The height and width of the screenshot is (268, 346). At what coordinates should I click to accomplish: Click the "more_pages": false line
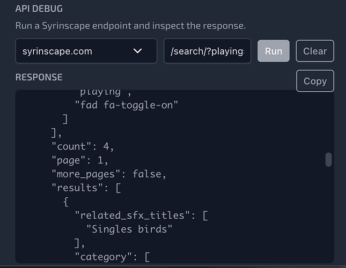coord(109,174)
